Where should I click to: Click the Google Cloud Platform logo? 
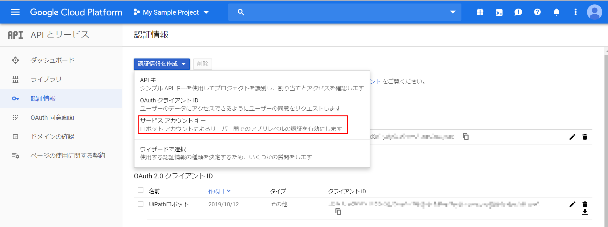click(x=76, y=12)
